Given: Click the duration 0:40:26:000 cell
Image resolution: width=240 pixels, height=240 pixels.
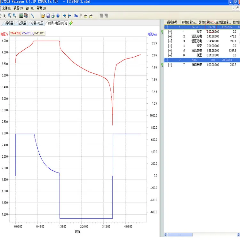Looking at the screenshot, I should (212, 36).
